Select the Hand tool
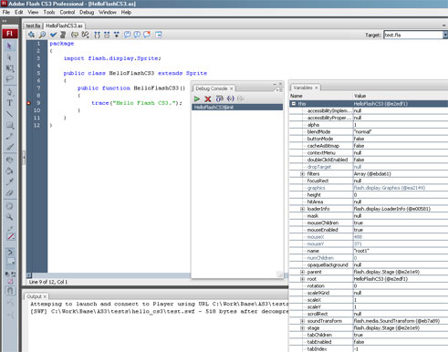The height and width of the screenshot is (352, 448). (x=9, y=206)
